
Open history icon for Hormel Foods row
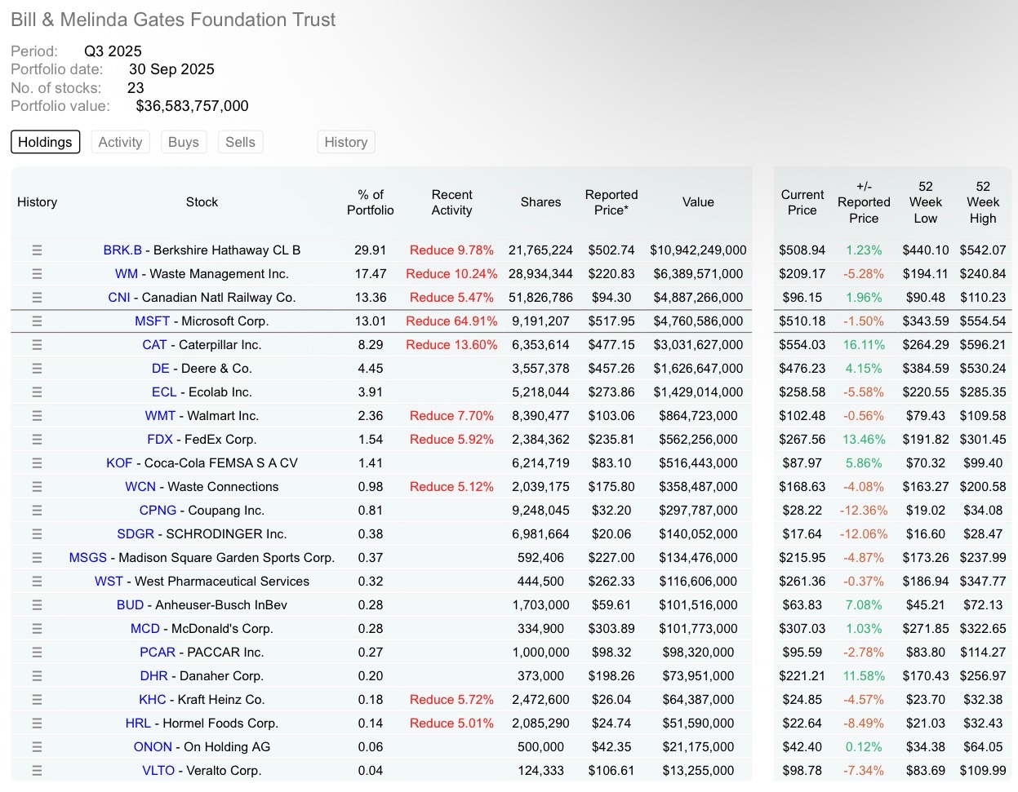37,723
